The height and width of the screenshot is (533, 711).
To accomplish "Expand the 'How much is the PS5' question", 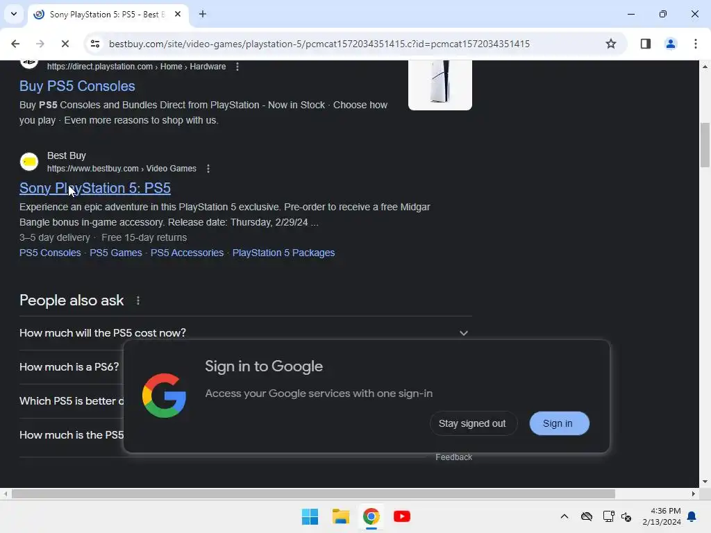I will click(x=72, y=435).
